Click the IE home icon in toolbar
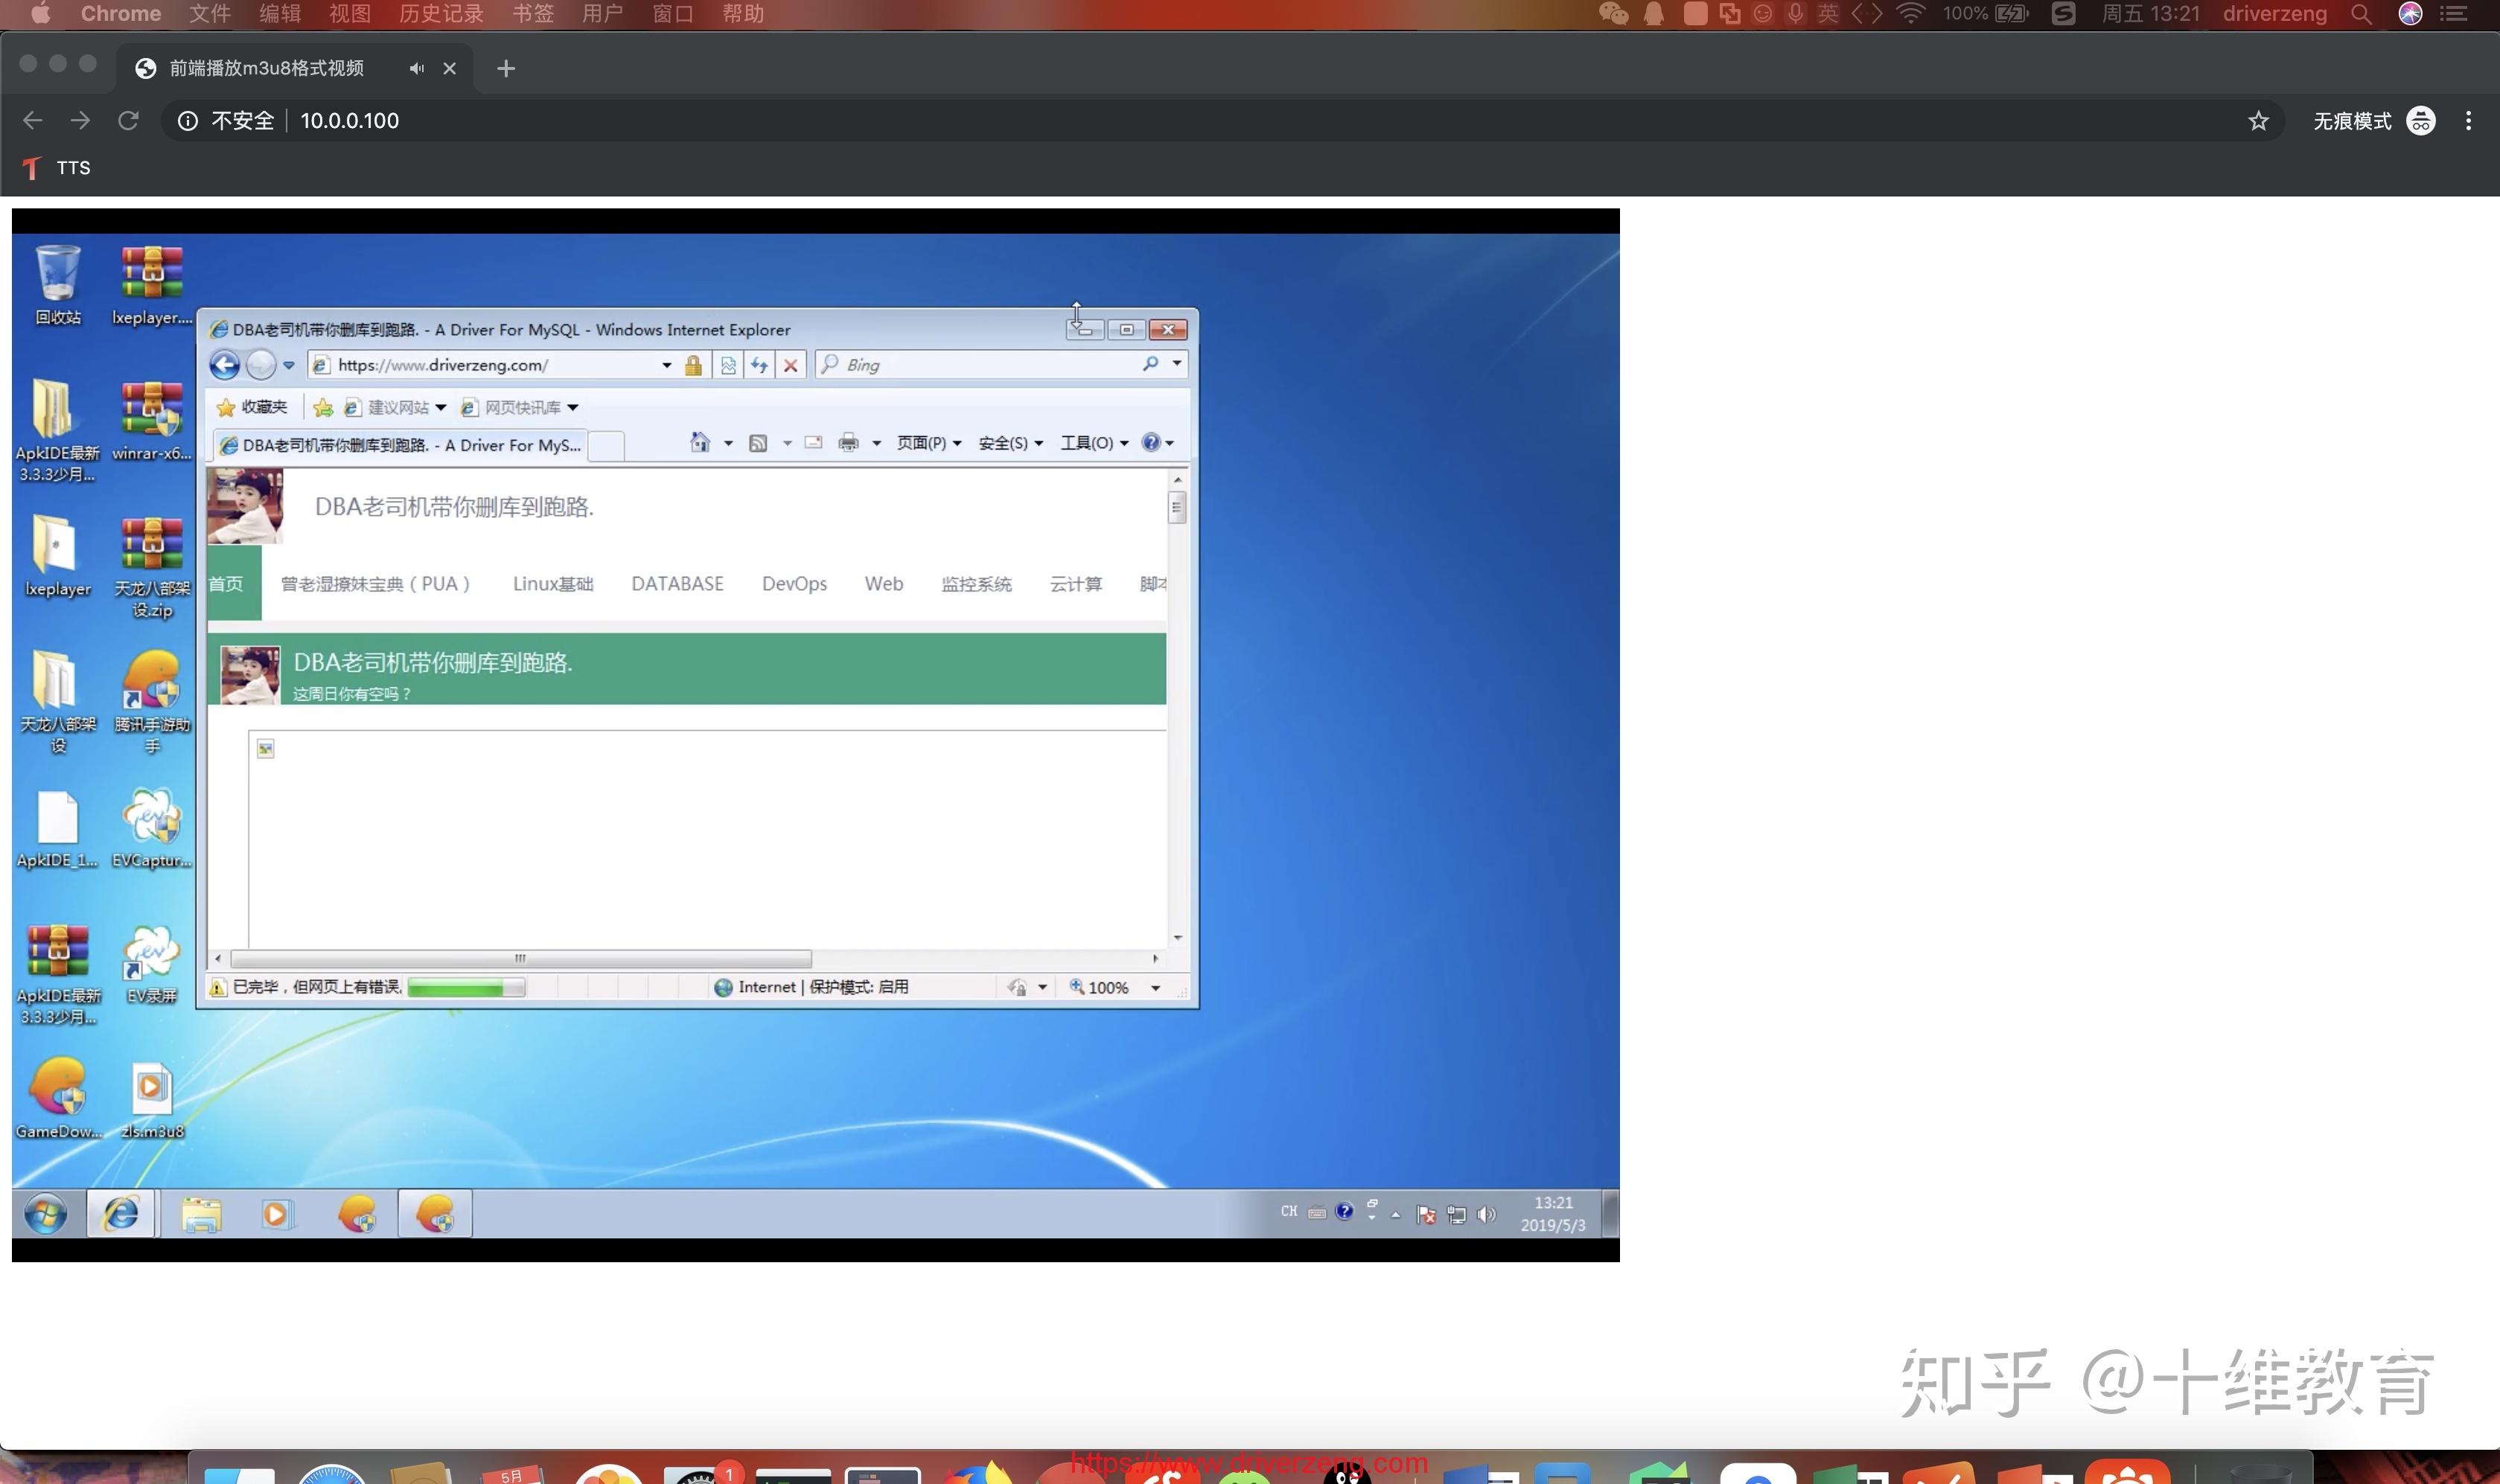 (x=699, y=443)
